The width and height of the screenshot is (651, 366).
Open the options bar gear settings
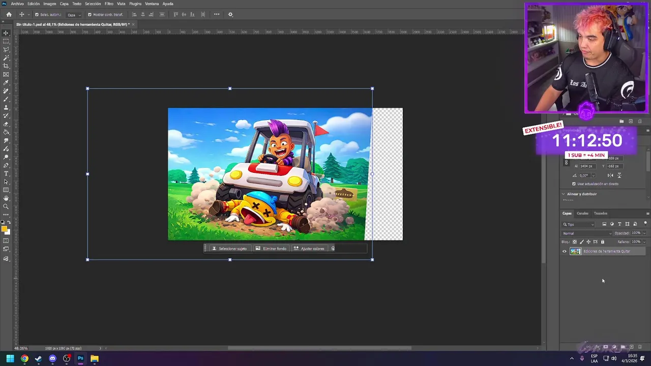230,14
